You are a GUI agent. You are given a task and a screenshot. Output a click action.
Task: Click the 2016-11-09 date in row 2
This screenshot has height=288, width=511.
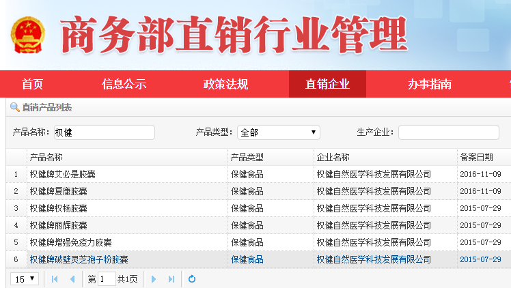click(x=480, y=191)
